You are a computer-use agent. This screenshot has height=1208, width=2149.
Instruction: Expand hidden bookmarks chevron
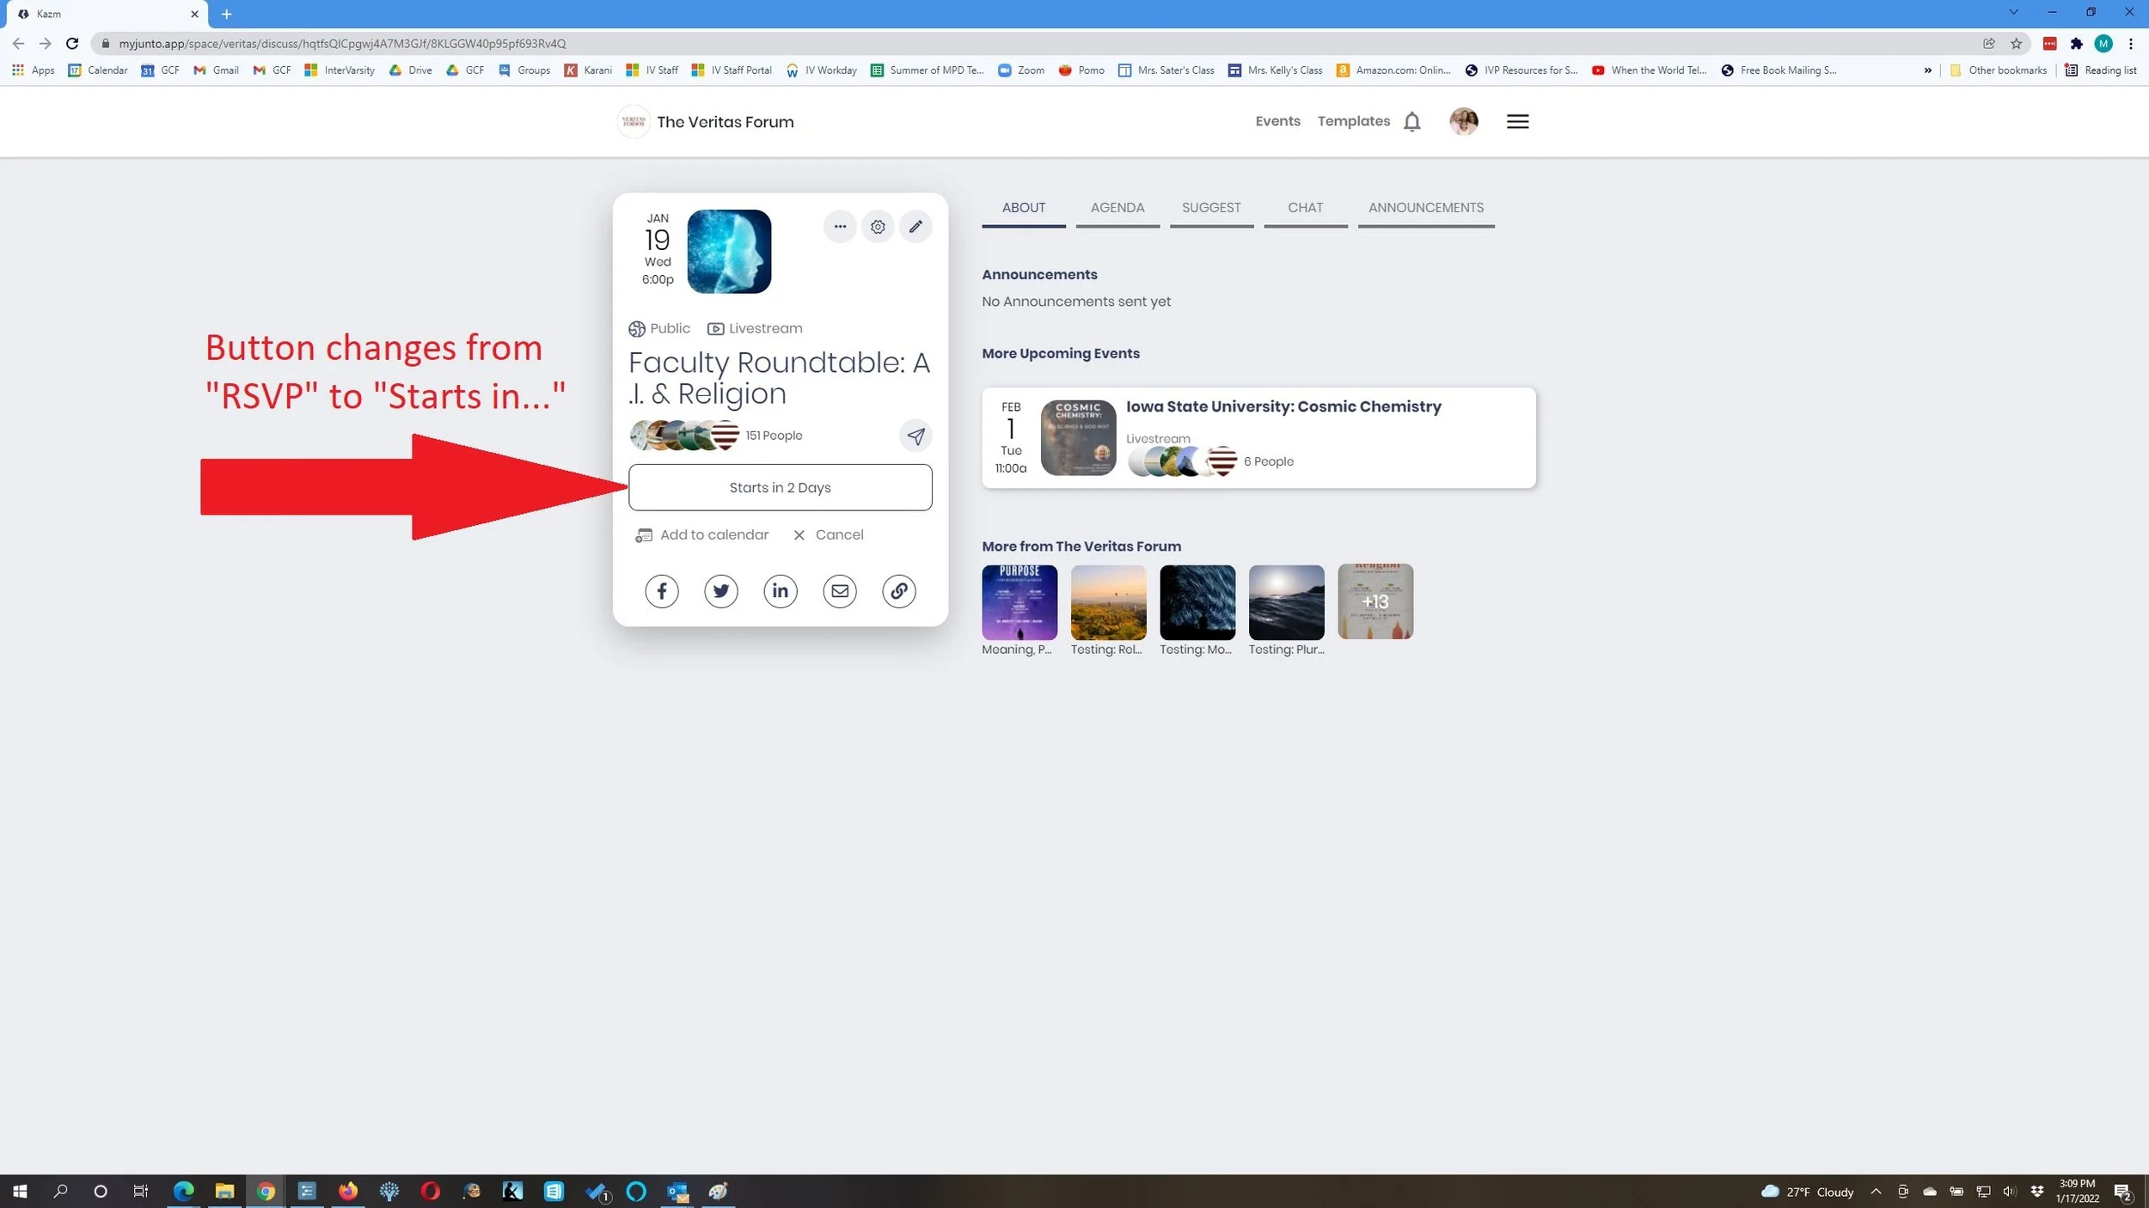click(1927, 70)
